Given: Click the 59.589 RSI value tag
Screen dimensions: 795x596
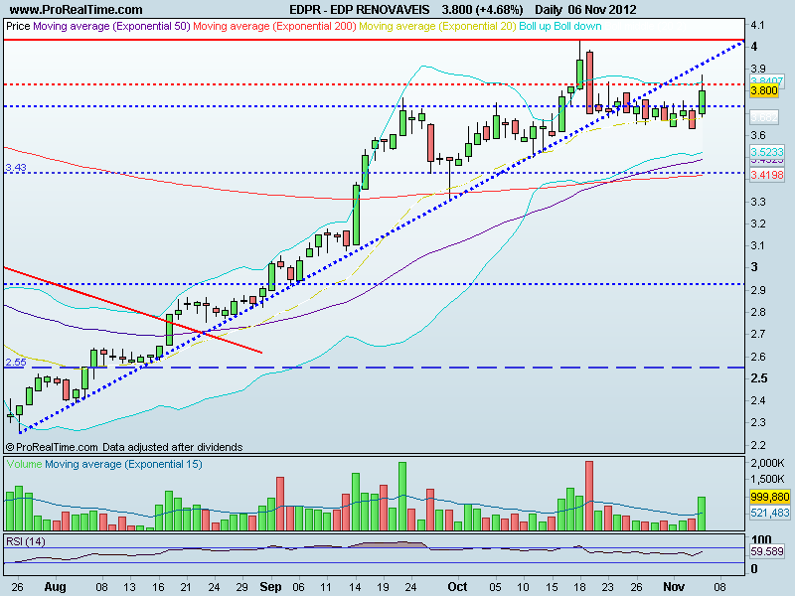Looking at the screenshot, I should [766, 551].
